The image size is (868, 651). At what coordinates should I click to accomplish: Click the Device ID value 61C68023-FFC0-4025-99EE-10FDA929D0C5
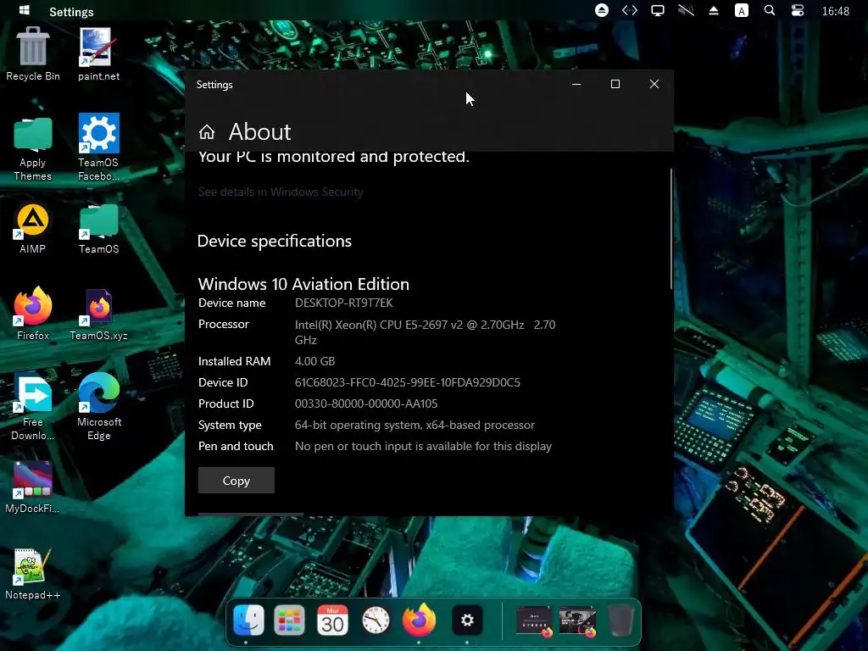pos(408,382)
